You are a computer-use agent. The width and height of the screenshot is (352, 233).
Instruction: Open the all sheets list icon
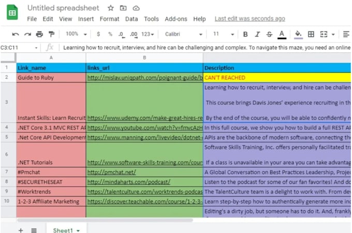pyautogui.click(x=34, y=230)
